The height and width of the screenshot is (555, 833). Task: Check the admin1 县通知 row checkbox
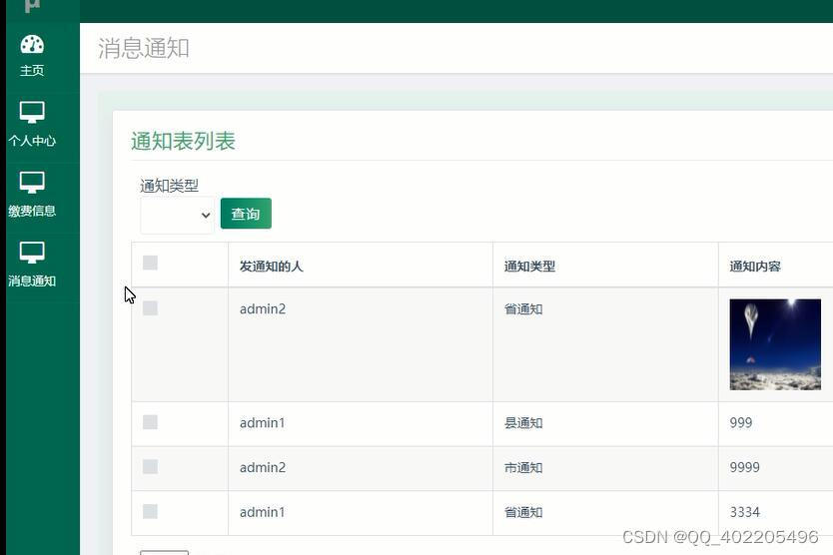151,422
